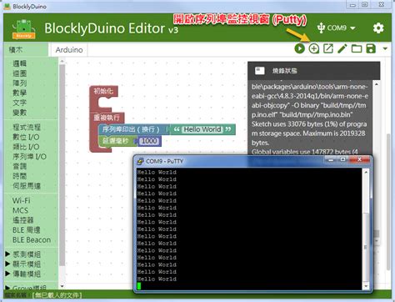Open the toolbar's more-options dropdown arrow
This screenshot has width=395, height=302.
pyautogui.click(x=385, y=48)
